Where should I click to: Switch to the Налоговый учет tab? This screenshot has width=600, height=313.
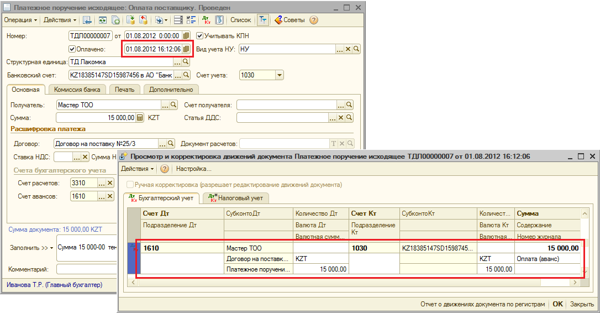click(235, 197)
